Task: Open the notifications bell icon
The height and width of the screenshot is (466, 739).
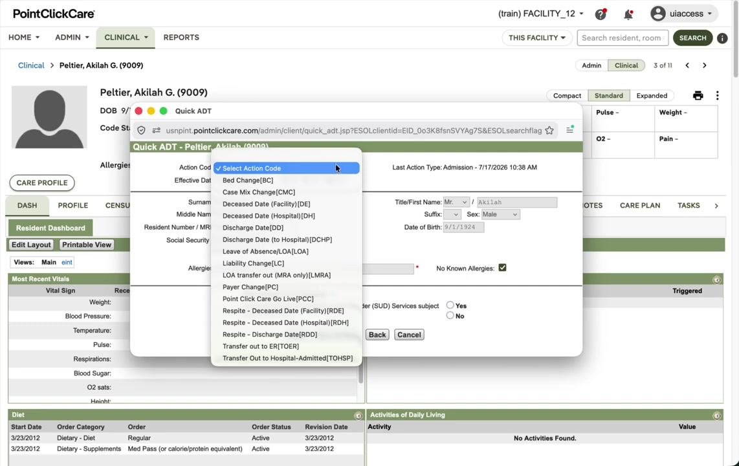Action: (628, 15)
